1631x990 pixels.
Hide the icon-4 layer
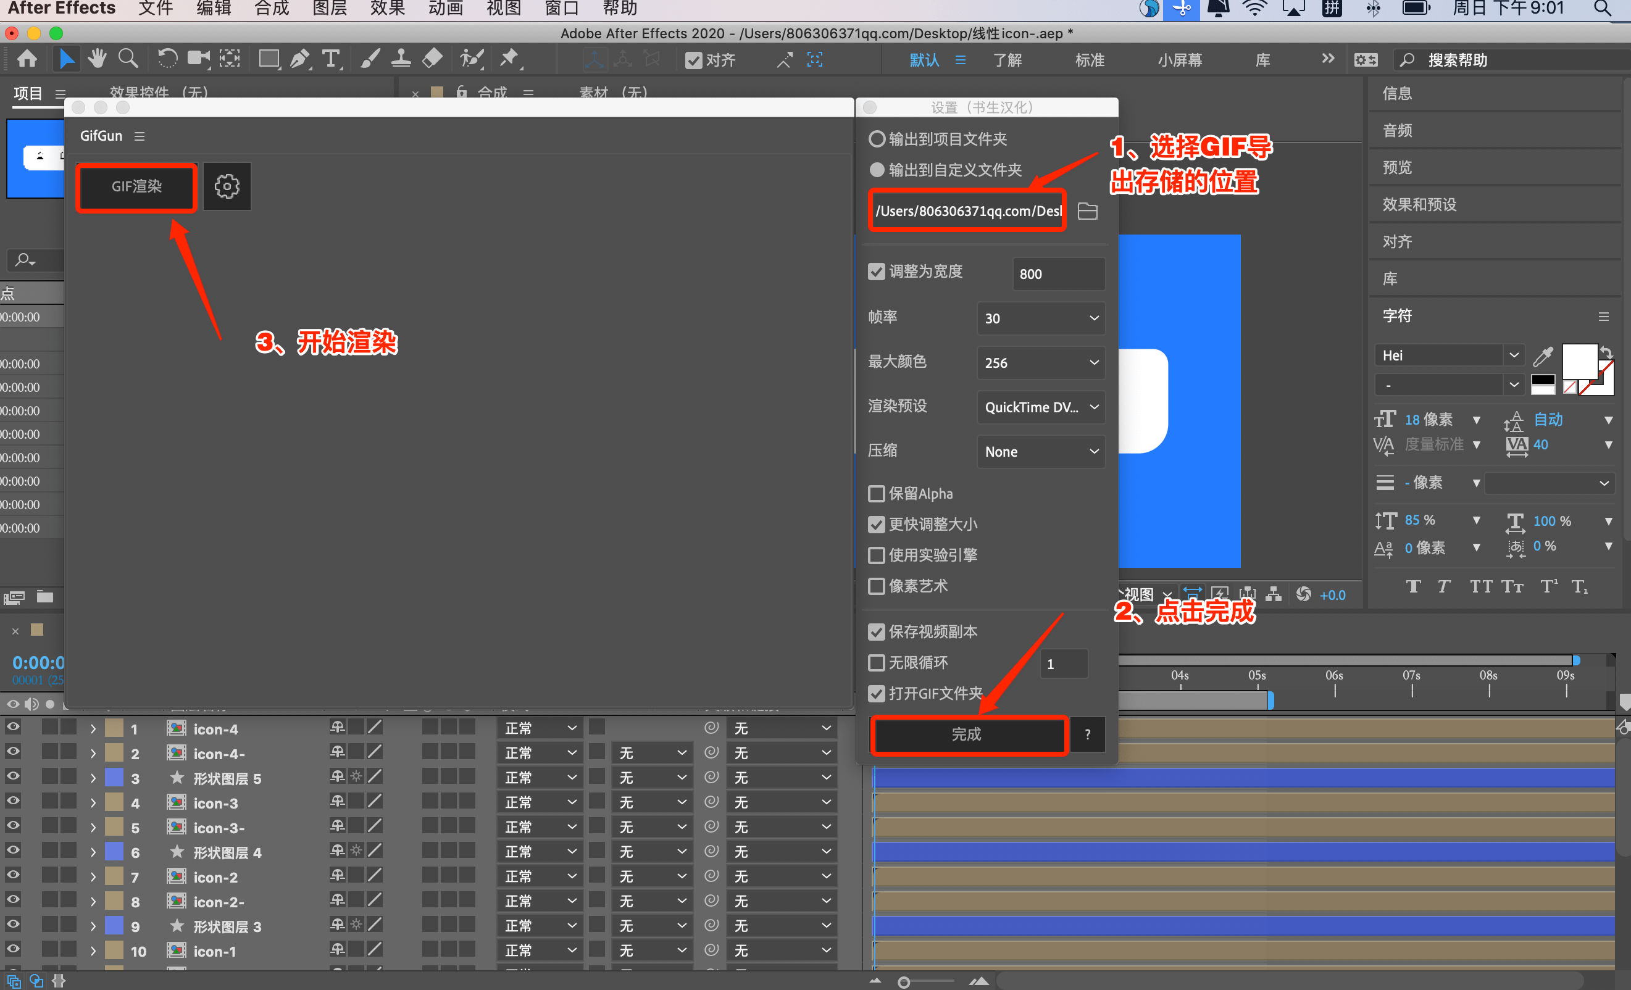click(x=12, y=727)
